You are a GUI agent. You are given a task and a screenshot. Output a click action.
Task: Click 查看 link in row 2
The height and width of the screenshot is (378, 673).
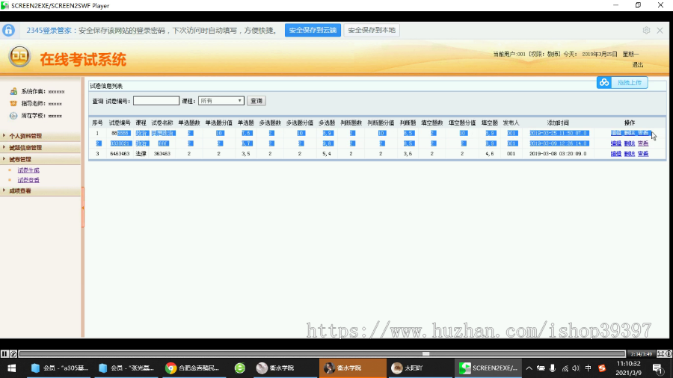643,143
